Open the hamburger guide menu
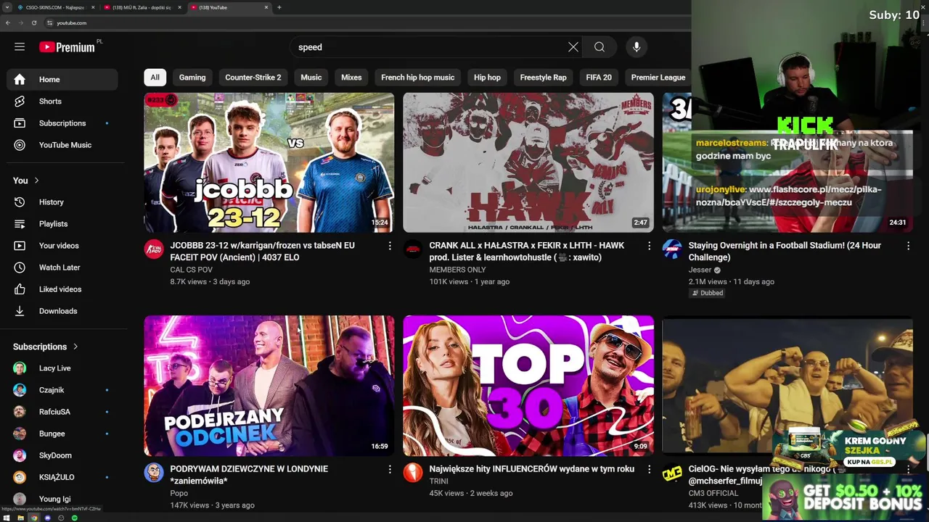This screenshot has height=522, width=929. click(x=20, y=47)
